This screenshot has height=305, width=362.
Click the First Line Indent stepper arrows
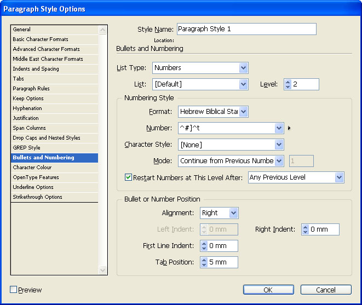pyautogui.click(x=204, y=246)
